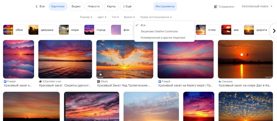Select the ава suggestion chip

point(232,30)
